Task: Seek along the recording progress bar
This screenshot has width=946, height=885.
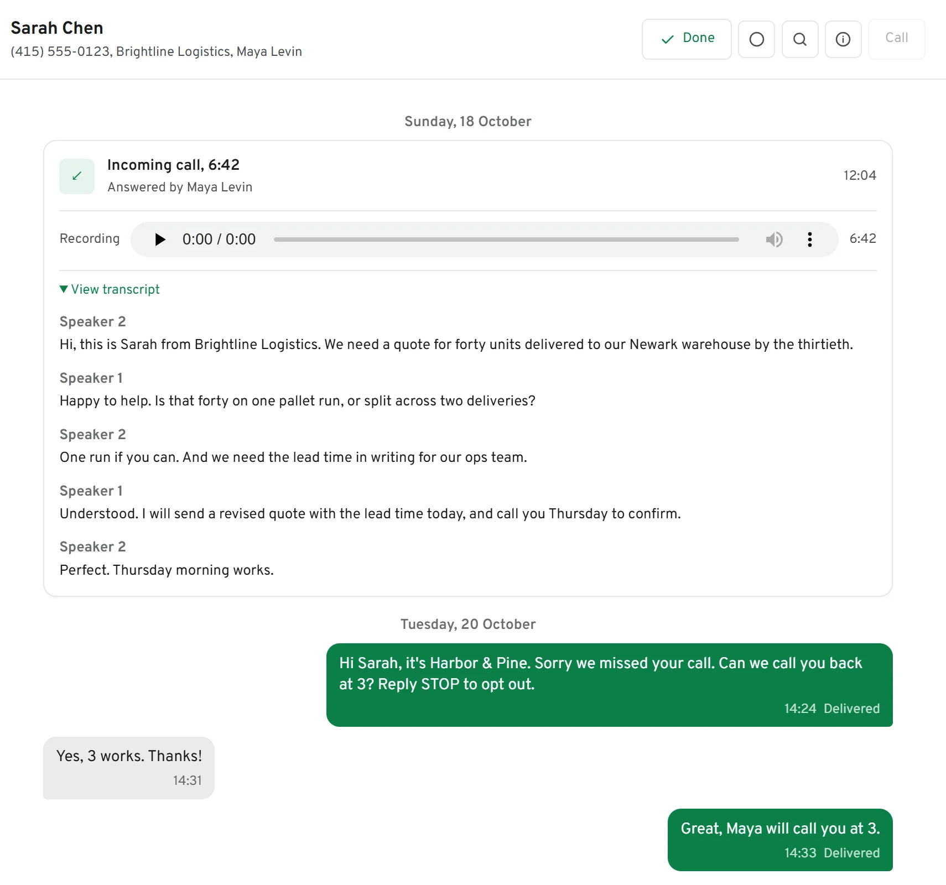Action: (x=506, y=240)
